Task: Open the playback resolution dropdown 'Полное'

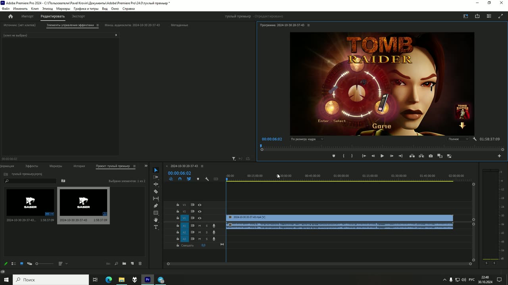Action: pos(458,139)
